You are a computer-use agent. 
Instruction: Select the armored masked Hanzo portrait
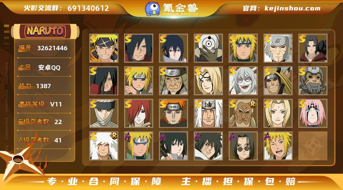(x=313, y=81)
